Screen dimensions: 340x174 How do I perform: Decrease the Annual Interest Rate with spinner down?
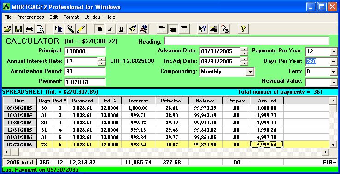tap(101, 63)
